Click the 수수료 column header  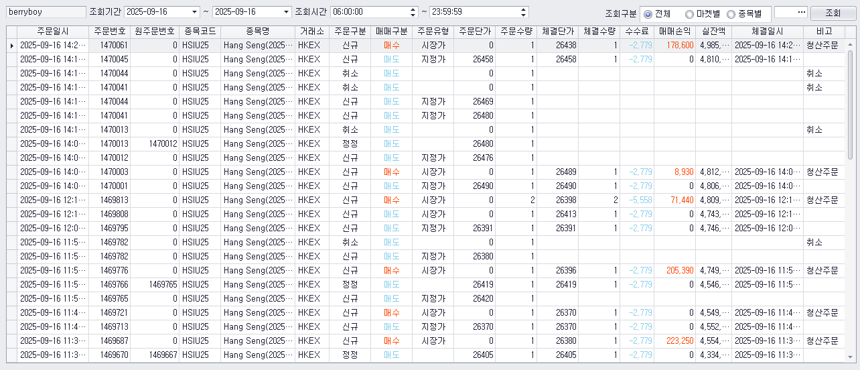click(x=637, y=32)
